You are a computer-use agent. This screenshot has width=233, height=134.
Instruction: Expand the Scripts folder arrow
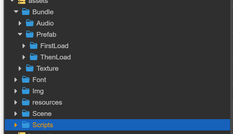click(16, 125)
